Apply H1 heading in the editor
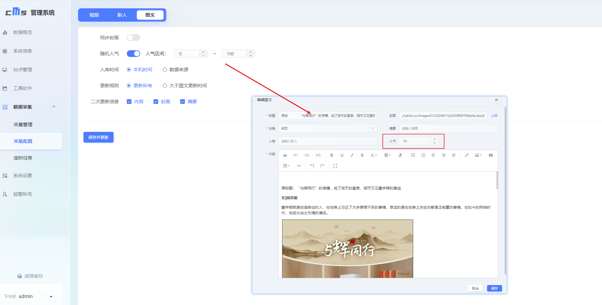This screenshot has height=305, width=602. point(296,155)
